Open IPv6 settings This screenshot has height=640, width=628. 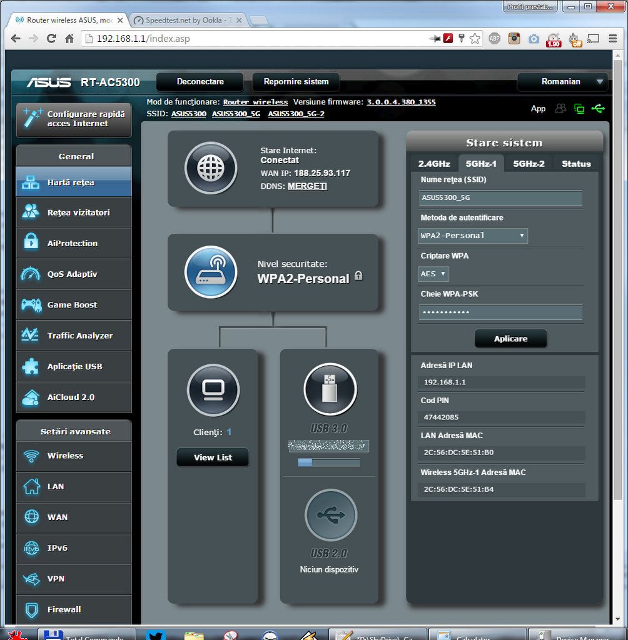click(74, 548)
